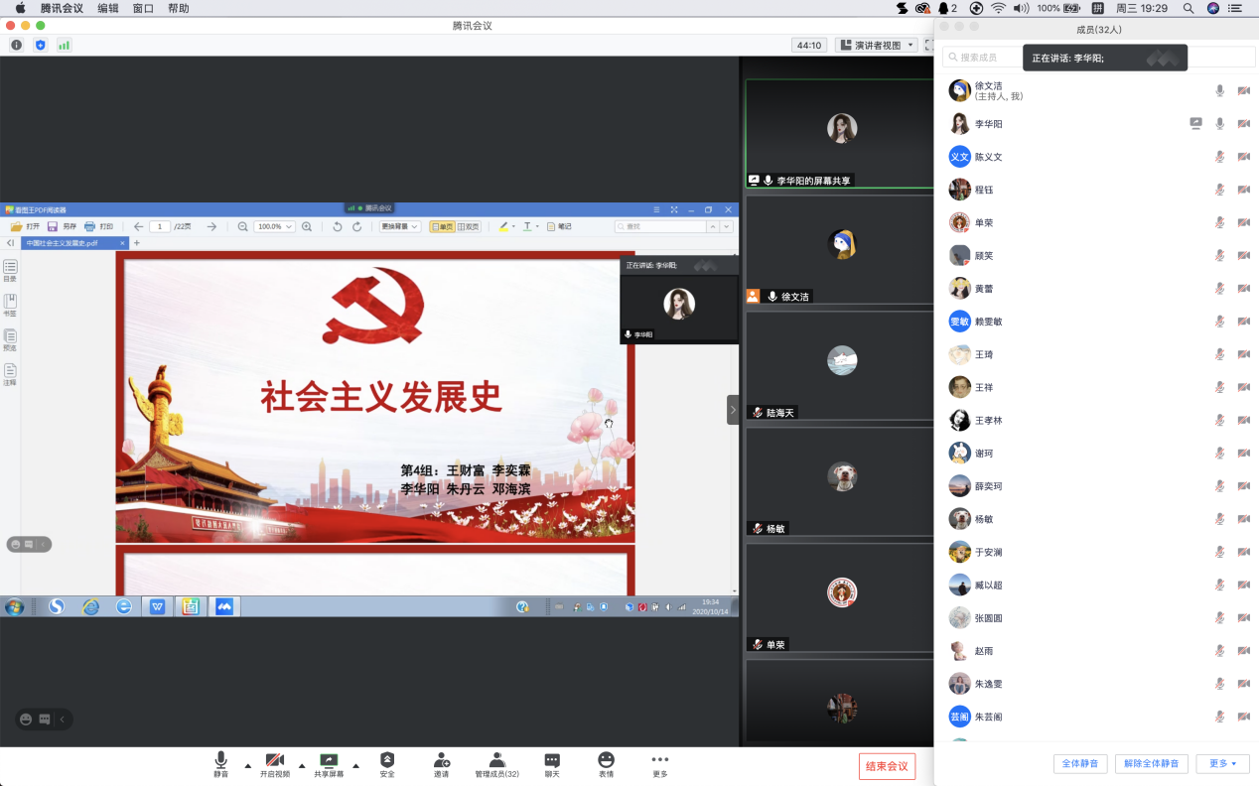
Task: Collapse the video sidebar with arrow handle
Action: (x=733, y=410)
